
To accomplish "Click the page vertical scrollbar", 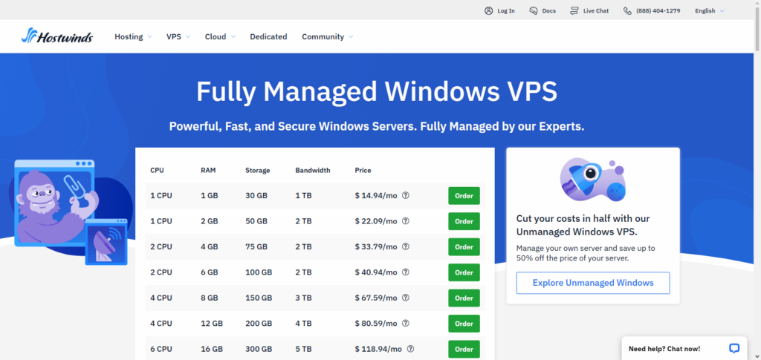I will pos(757,29).
